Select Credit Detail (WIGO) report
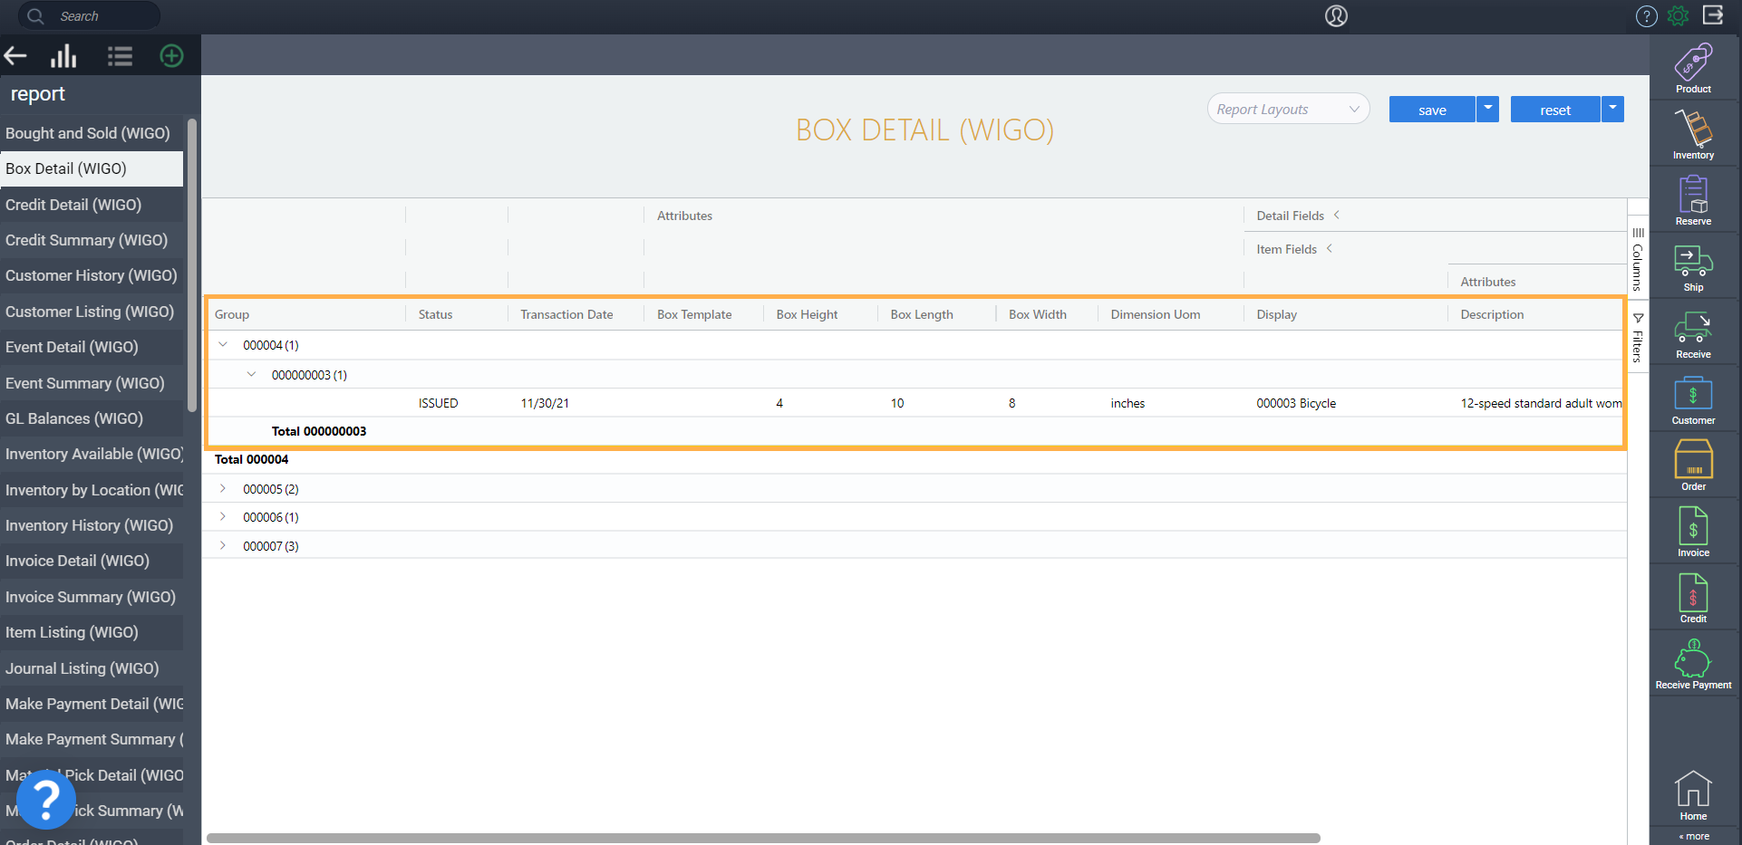Image resolution: width=1742 pixels, height=845 pixels. [92, 205]
